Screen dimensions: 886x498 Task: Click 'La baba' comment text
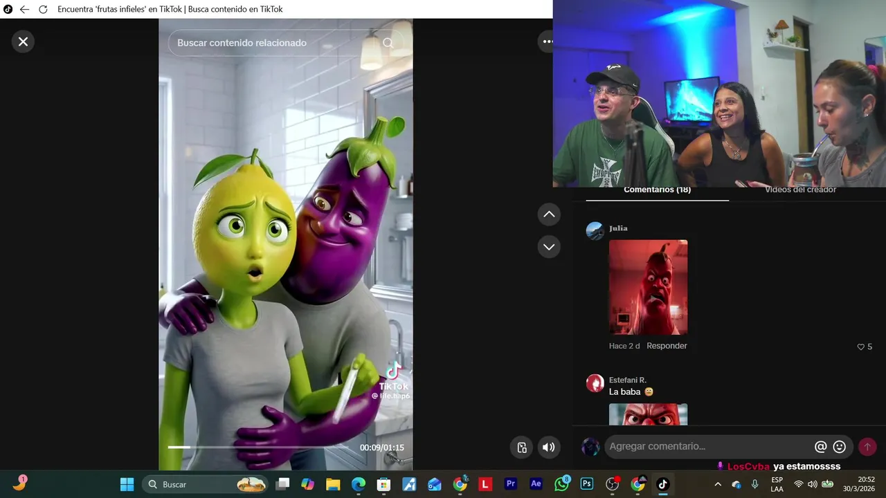click(624, 391)
